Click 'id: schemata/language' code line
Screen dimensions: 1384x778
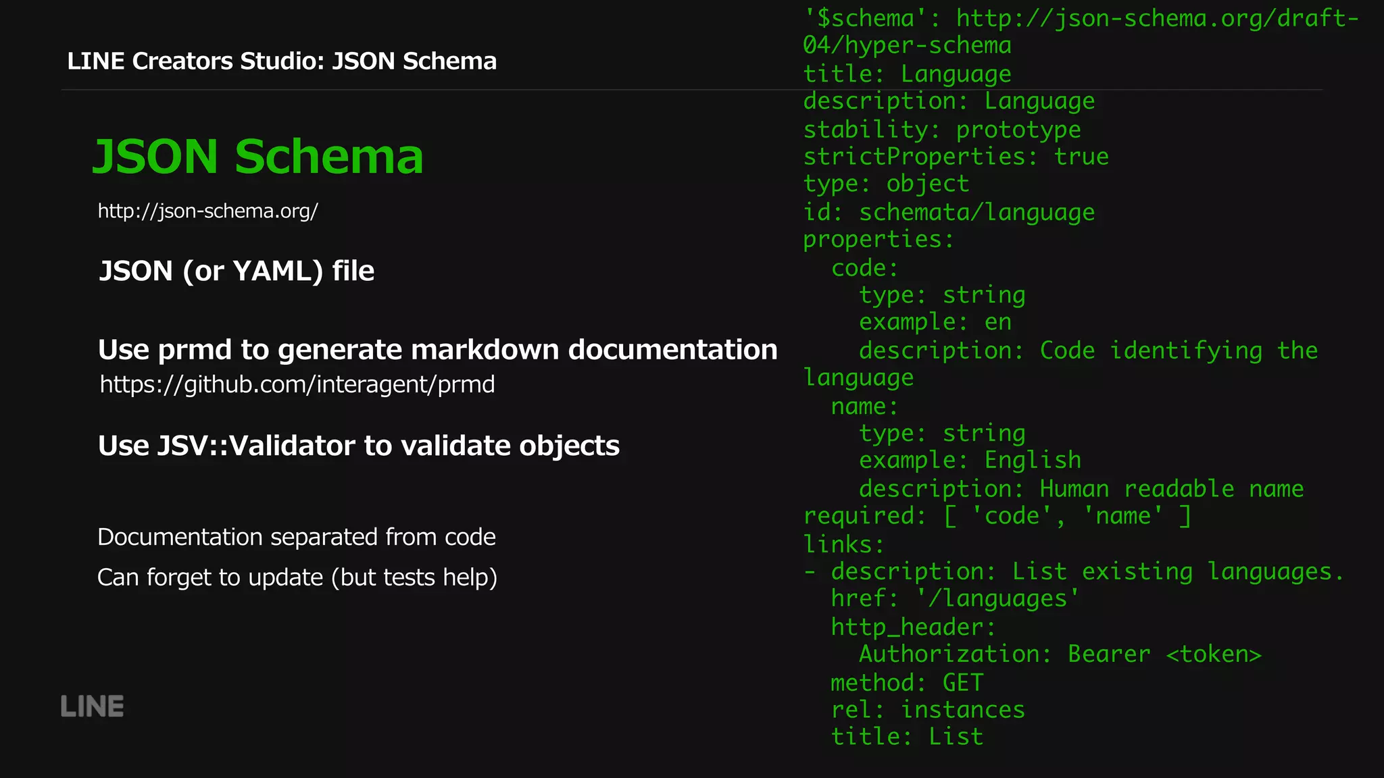949,212
